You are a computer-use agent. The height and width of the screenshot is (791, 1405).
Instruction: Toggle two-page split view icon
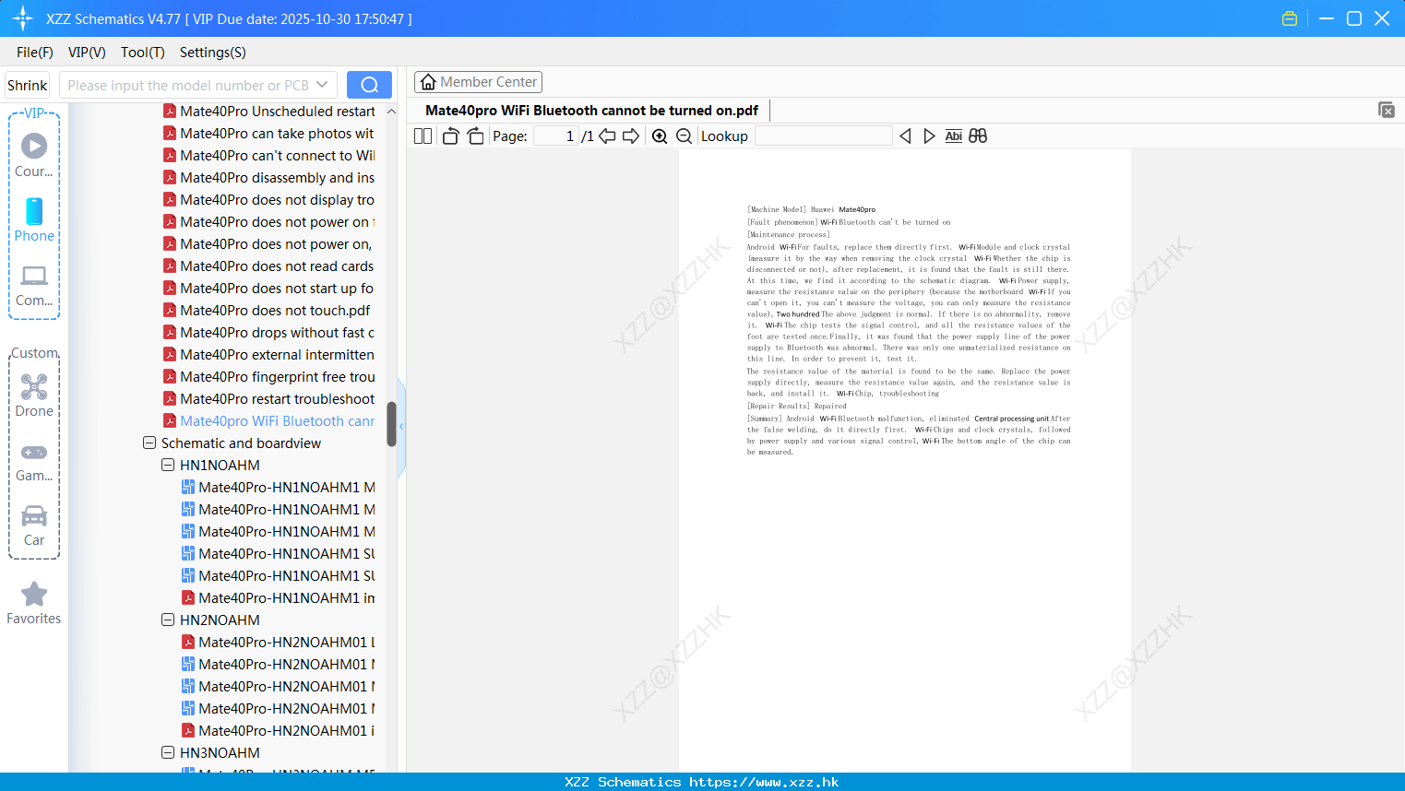[x=423, y=136]
